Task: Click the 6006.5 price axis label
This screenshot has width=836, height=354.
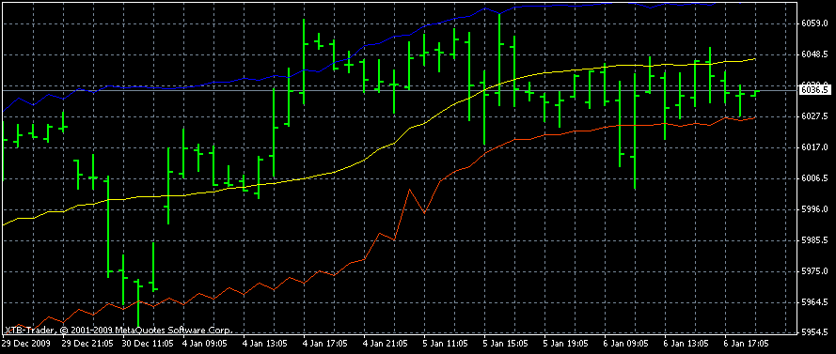Action: [814, 177]
